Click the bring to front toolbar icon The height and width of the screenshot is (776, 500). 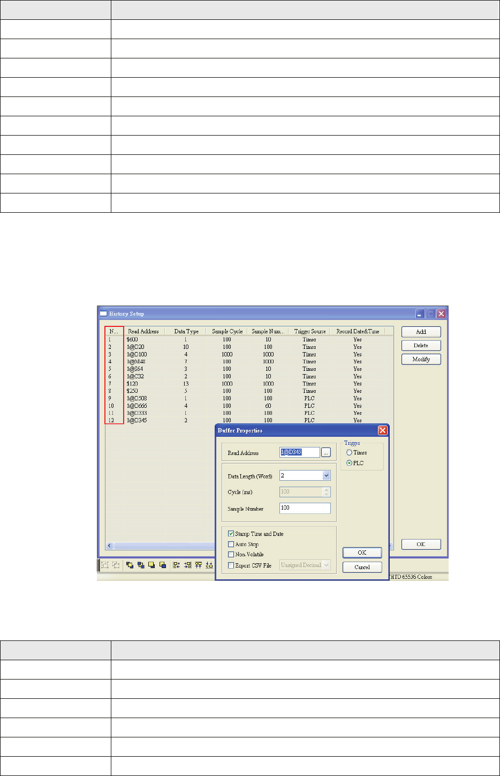(130, 565)
